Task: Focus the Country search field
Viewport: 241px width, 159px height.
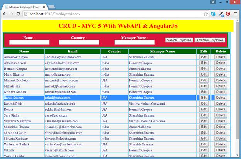Action: [79, 42]
